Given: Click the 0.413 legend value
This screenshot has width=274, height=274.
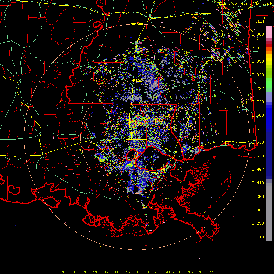Looking at the screenshot, I should point(258,183).
